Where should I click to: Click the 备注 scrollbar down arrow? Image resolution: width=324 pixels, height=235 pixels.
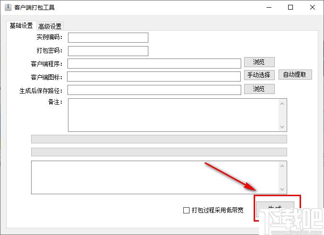coord(282,127)
